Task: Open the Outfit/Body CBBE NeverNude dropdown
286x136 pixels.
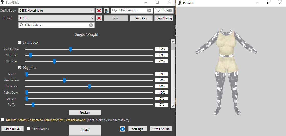Action: tap(56, 11)
